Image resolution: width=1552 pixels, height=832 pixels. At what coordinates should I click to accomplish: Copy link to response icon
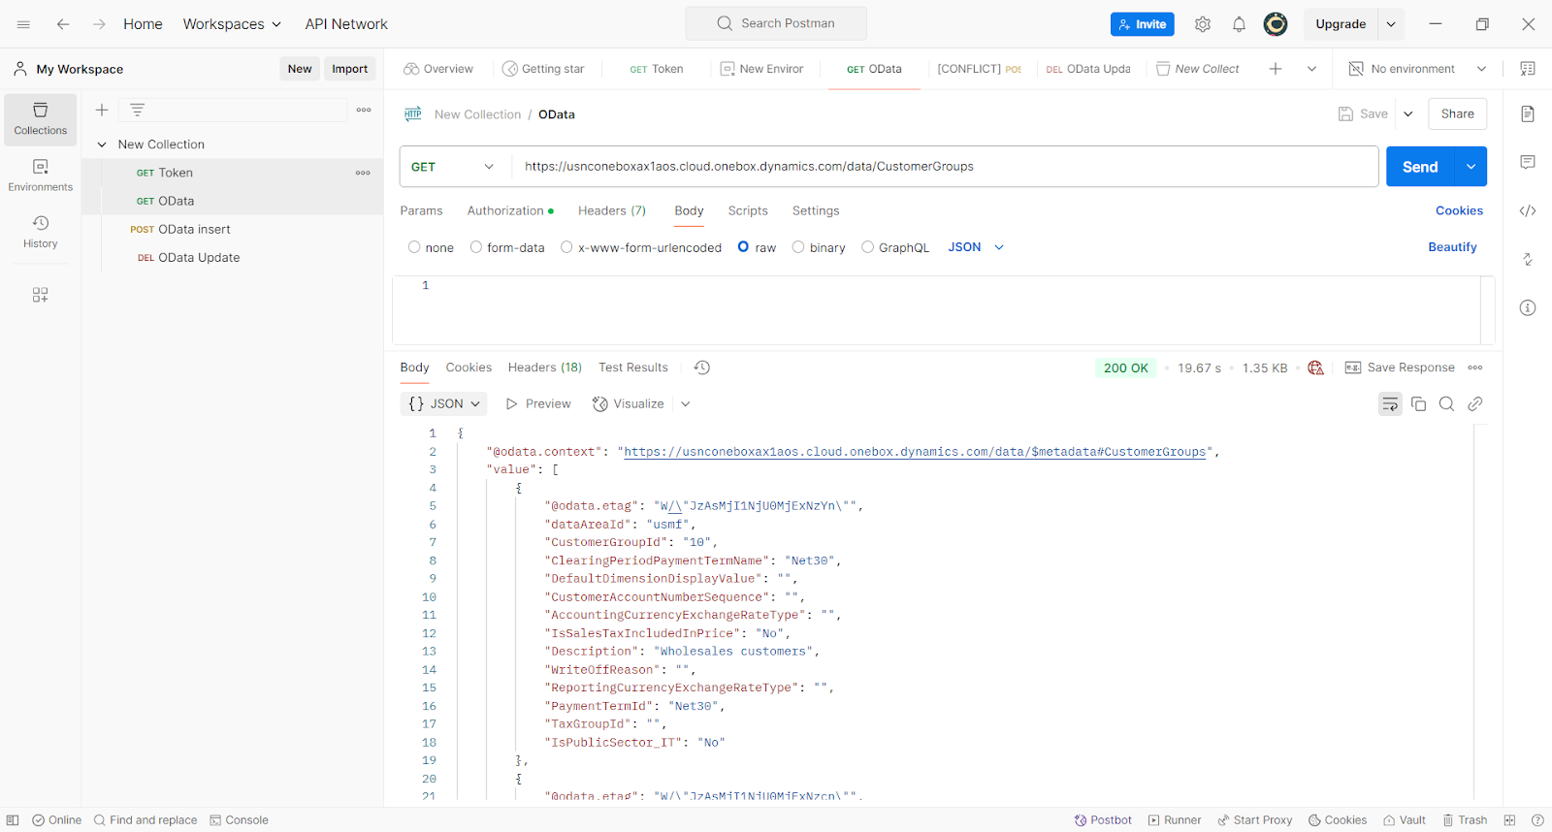(x=1475, y=404)
